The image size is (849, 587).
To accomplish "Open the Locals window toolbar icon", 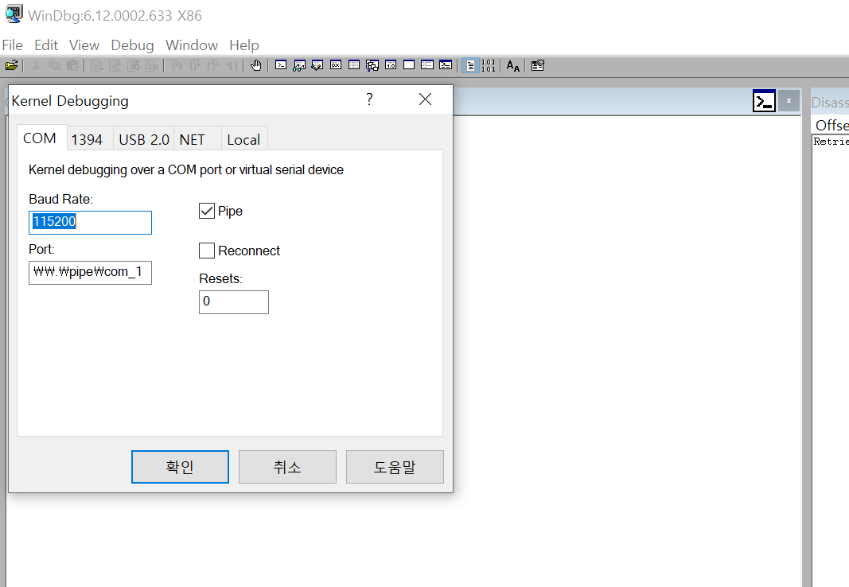I will tap(317, 65).
